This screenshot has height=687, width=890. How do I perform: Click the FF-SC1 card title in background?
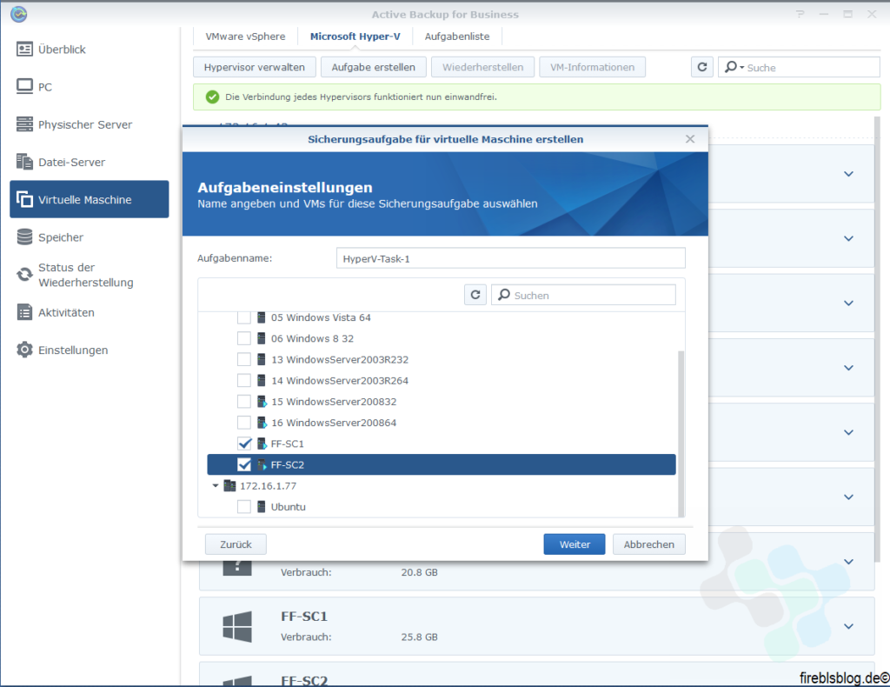[304, 616]
